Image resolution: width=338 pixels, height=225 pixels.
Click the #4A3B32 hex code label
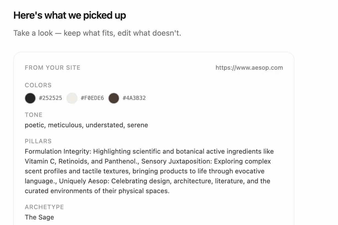[134, 98]
